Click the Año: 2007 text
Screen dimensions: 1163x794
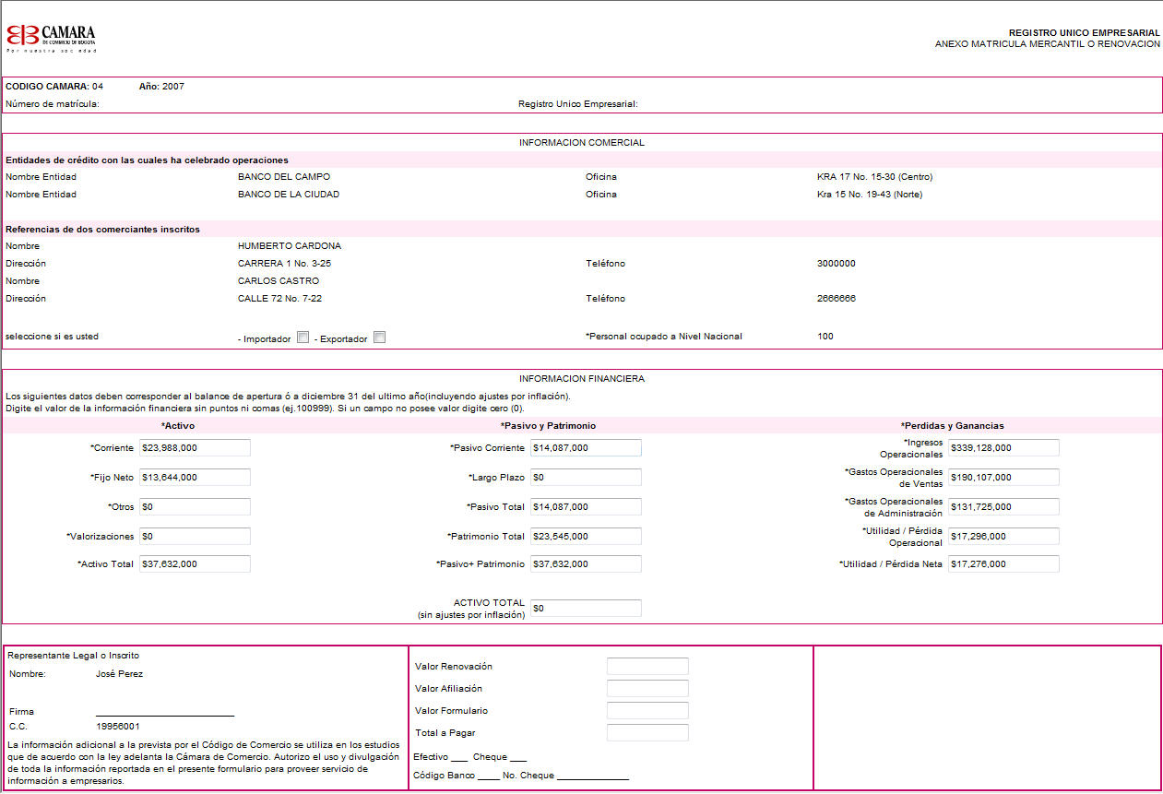tap(161, 87)
